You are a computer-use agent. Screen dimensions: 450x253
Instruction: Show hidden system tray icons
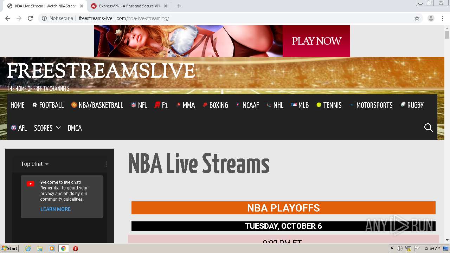click(392, 248)
